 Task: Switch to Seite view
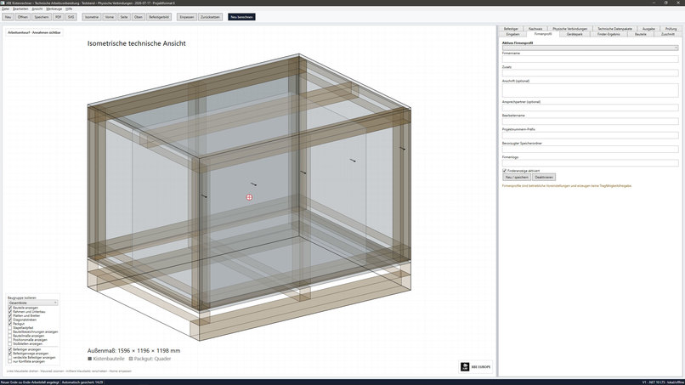(x=124, y=17)
